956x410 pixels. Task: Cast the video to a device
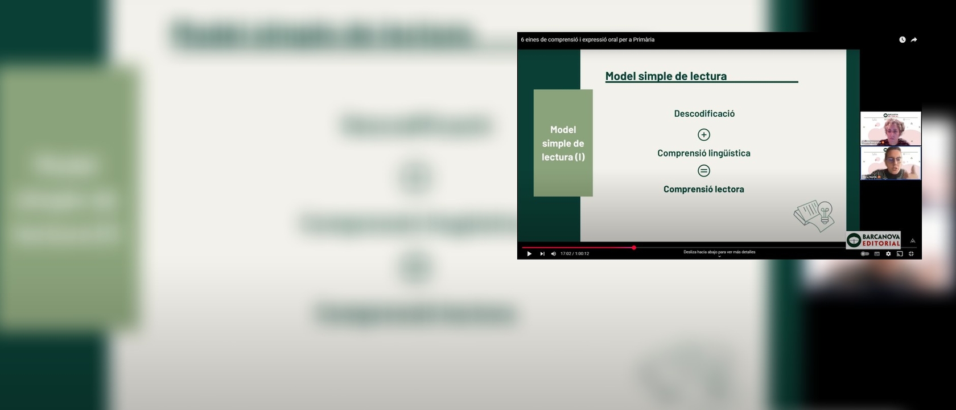[900, 254]
